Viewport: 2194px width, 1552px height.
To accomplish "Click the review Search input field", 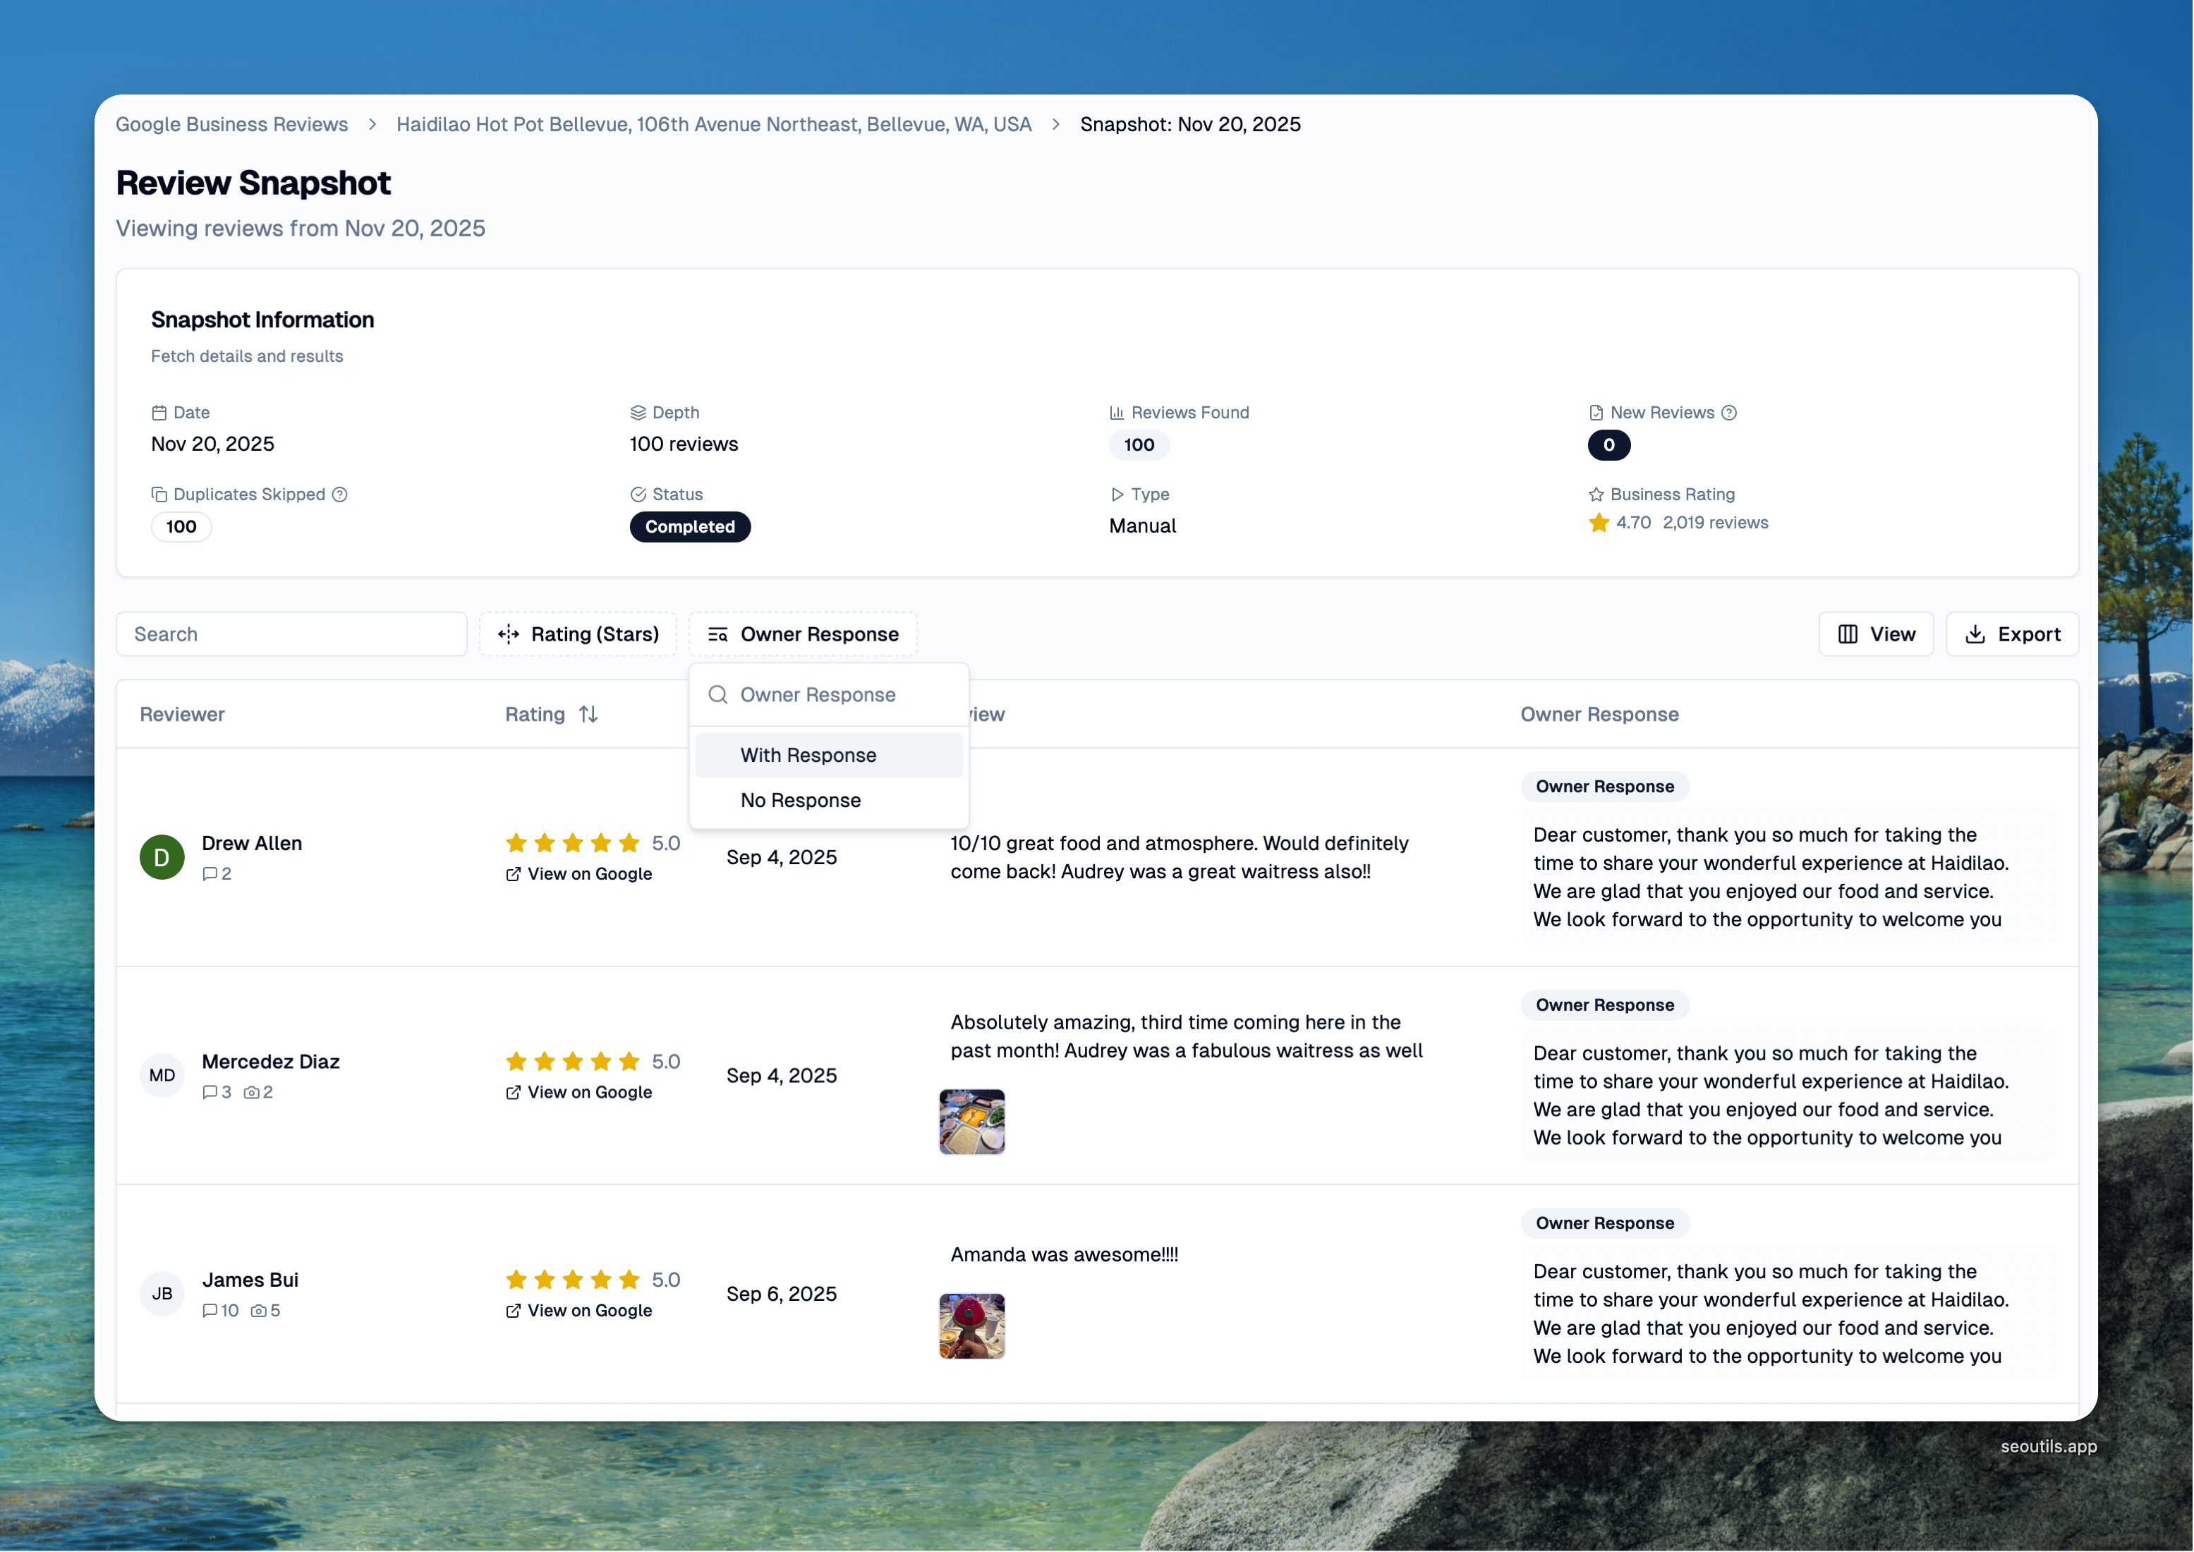I will coord(291,635).
